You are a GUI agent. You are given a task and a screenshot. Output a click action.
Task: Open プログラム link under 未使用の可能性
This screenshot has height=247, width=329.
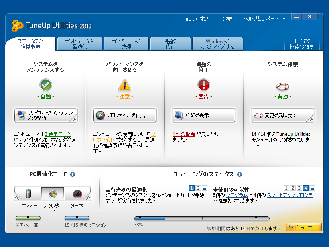point(237,195)
